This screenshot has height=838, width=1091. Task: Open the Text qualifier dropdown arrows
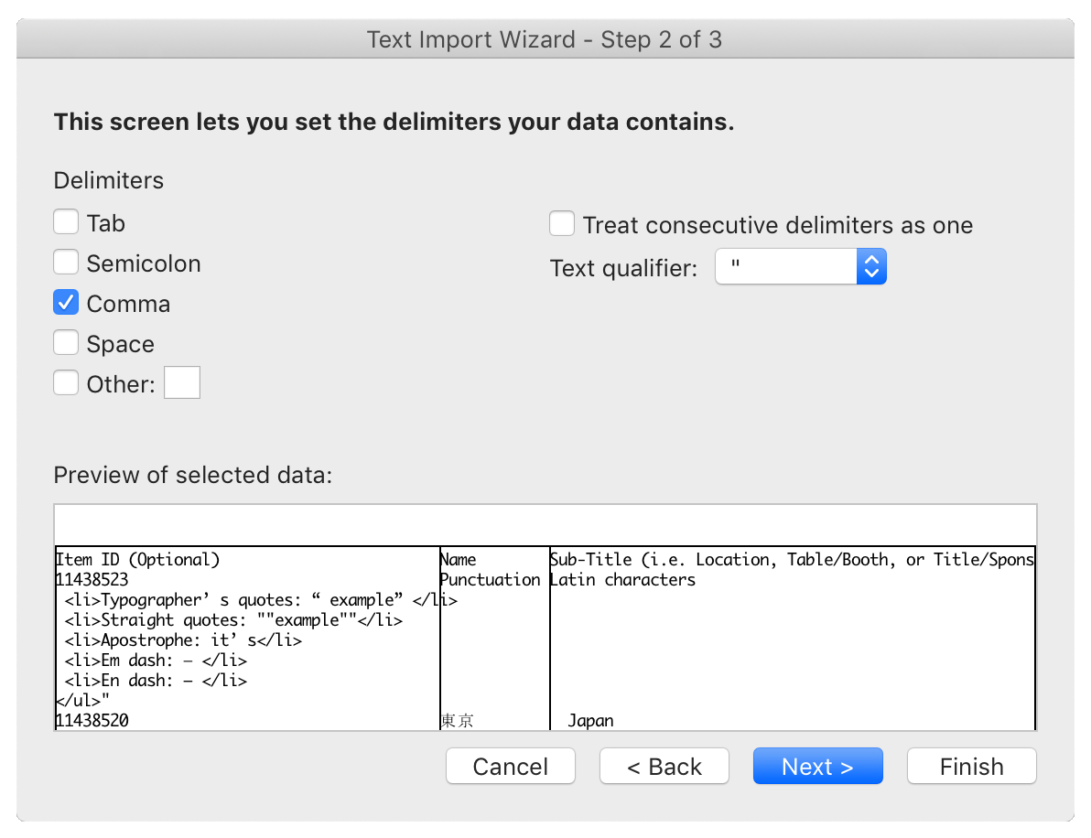tap(872, 266)
